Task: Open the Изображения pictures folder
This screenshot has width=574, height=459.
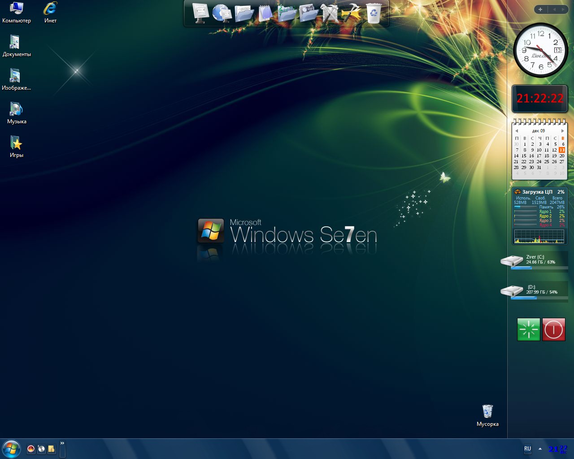Action: point(16,79)
